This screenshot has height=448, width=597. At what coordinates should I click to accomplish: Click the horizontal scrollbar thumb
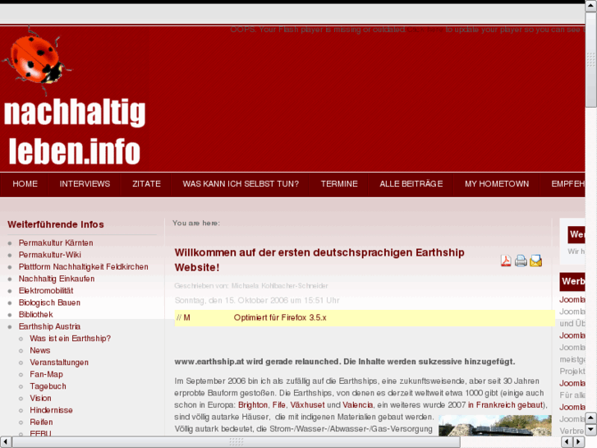(236, 442)
